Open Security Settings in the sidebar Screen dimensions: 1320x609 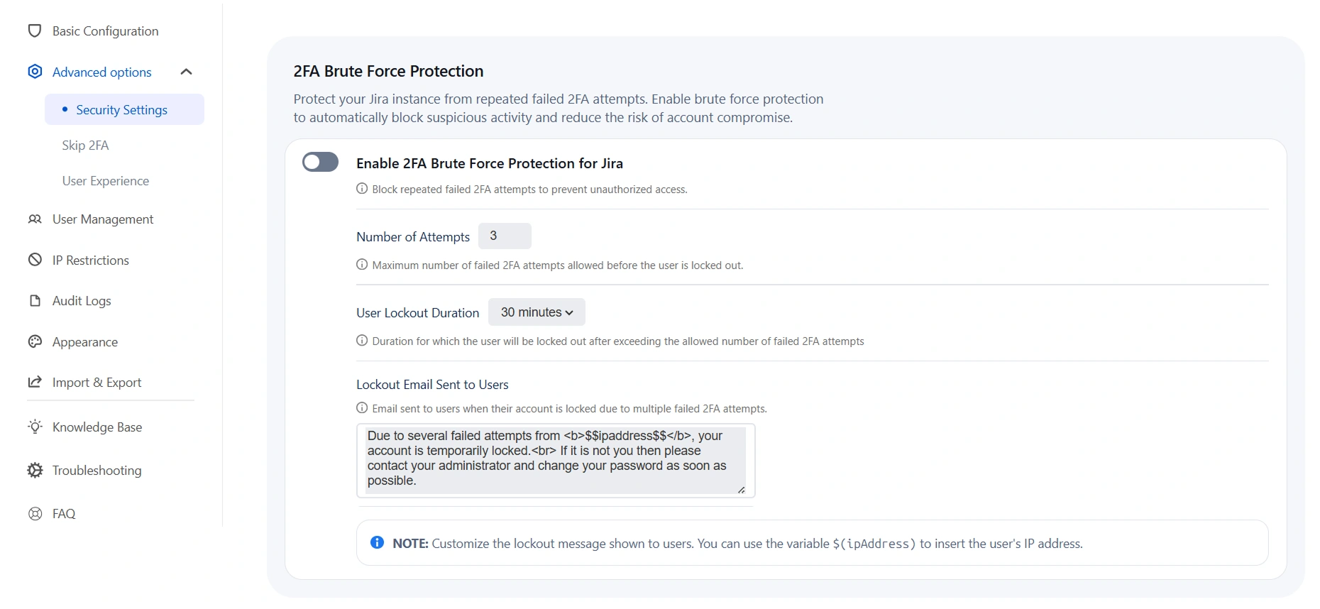121,109
